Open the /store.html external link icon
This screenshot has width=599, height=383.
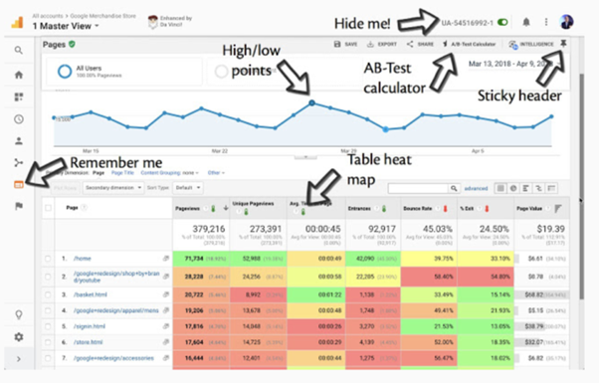point(166,342)
